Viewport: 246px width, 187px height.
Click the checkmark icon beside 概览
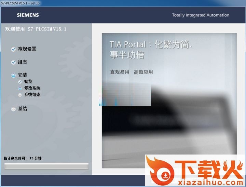[x=20, y=82]
